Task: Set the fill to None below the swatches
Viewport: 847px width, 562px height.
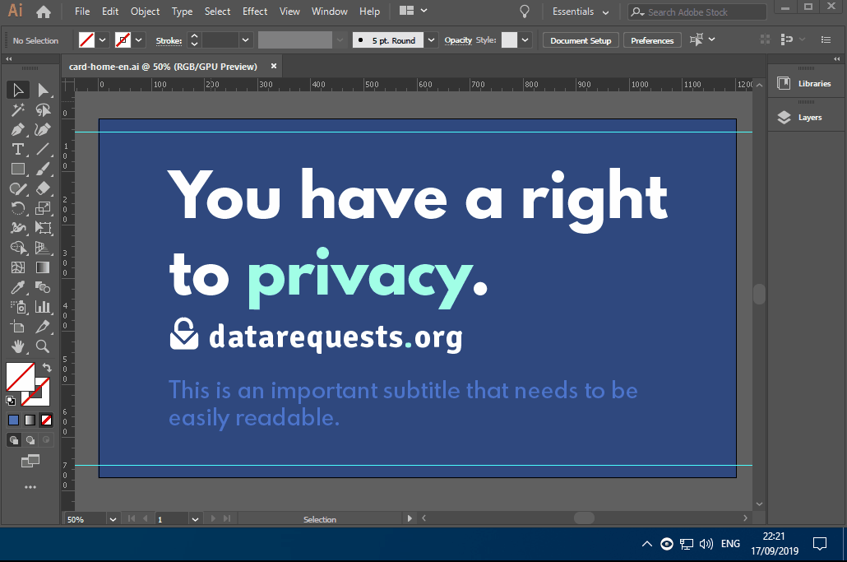Action: [x=46, y=420]
